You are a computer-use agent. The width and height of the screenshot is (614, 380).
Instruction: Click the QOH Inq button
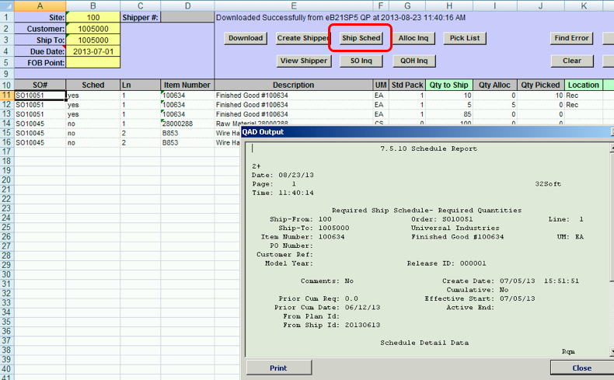(x=414, y=61)
